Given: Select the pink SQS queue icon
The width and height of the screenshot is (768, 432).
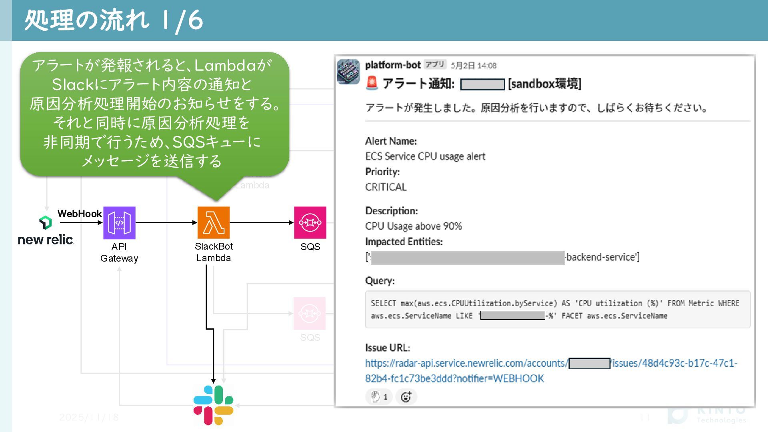Looking at the screenshot, I should [x=310, y=222].
